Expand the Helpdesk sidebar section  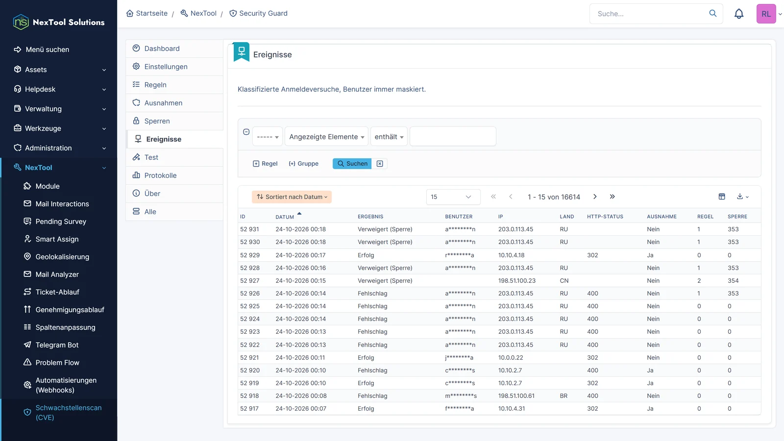[59, 89]
